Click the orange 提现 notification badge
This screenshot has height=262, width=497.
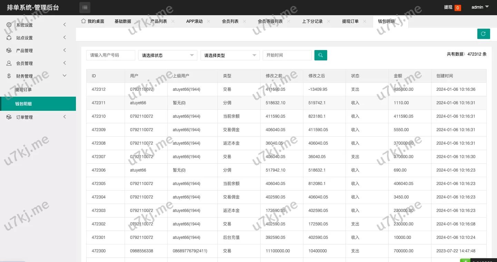pyautogui.click(x=458, y=8)
